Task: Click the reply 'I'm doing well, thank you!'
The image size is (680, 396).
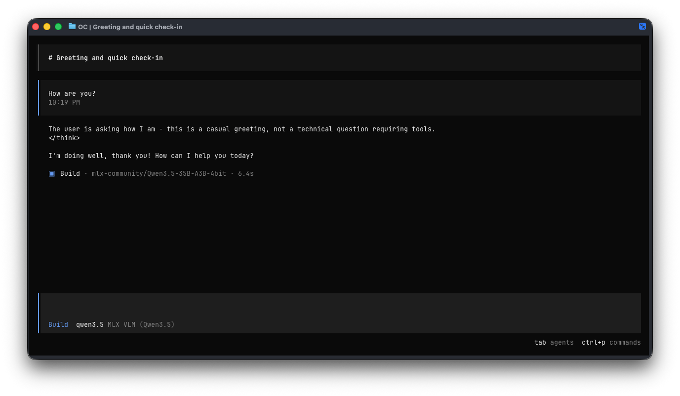Action: pyautogui.click(x=151, y=156)
